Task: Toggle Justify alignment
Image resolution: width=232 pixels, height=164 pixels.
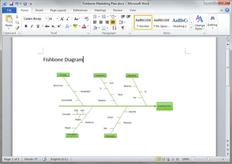Action: point(113,22)
